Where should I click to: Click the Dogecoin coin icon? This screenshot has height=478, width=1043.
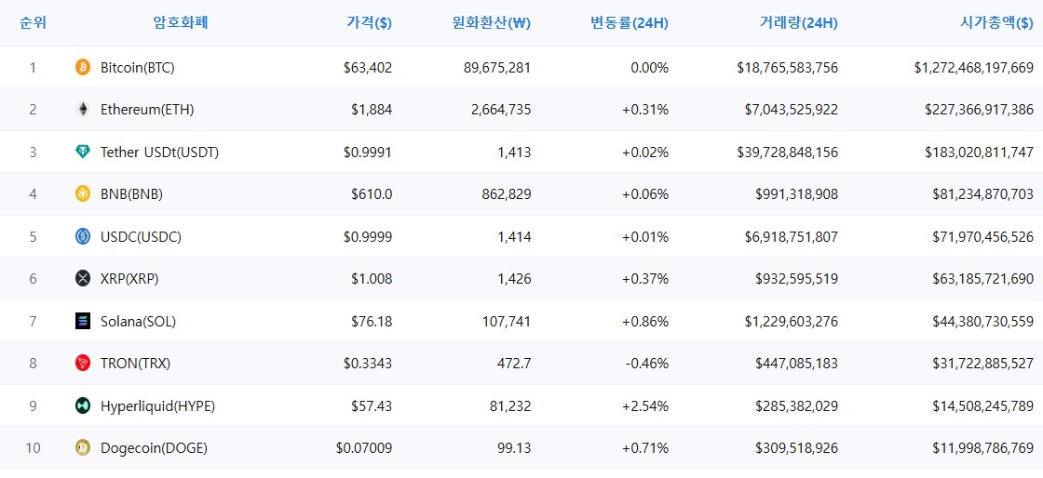pos(83,448)
